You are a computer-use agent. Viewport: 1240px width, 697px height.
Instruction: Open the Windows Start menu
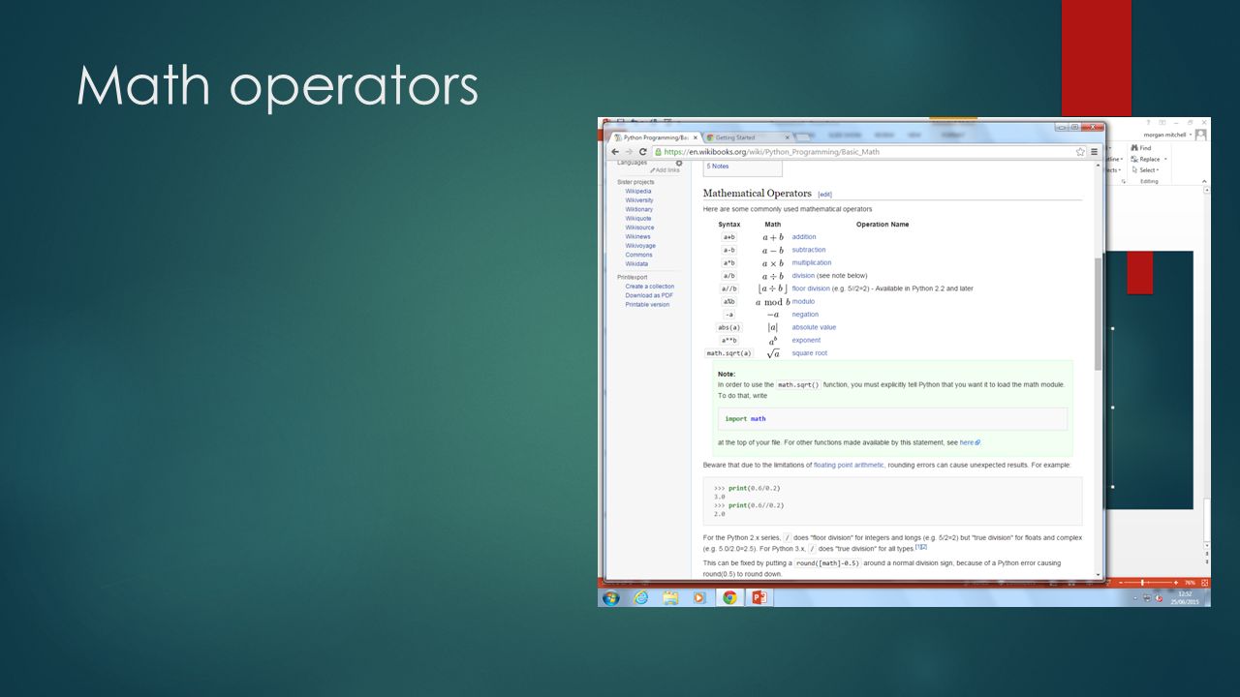610,597
